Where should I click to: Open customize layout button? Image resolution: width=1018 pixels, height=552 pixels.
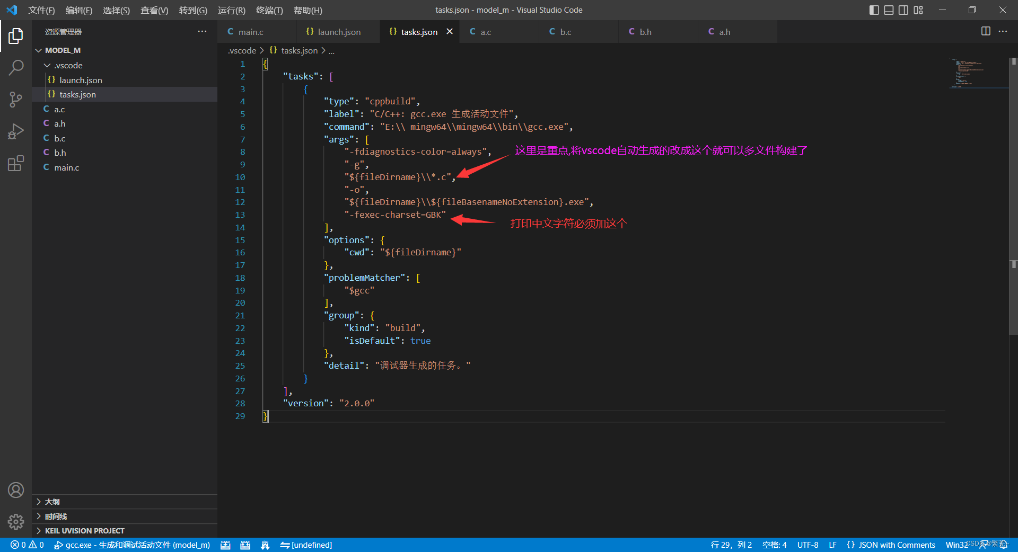918,10
